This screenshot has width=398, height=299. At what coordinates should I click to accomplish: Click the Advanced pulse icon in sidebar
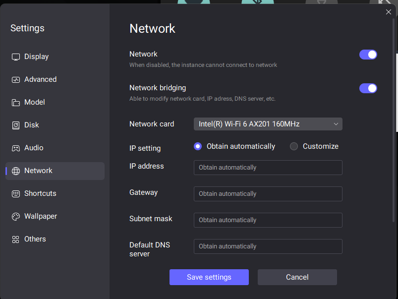[x=16, y=80]
